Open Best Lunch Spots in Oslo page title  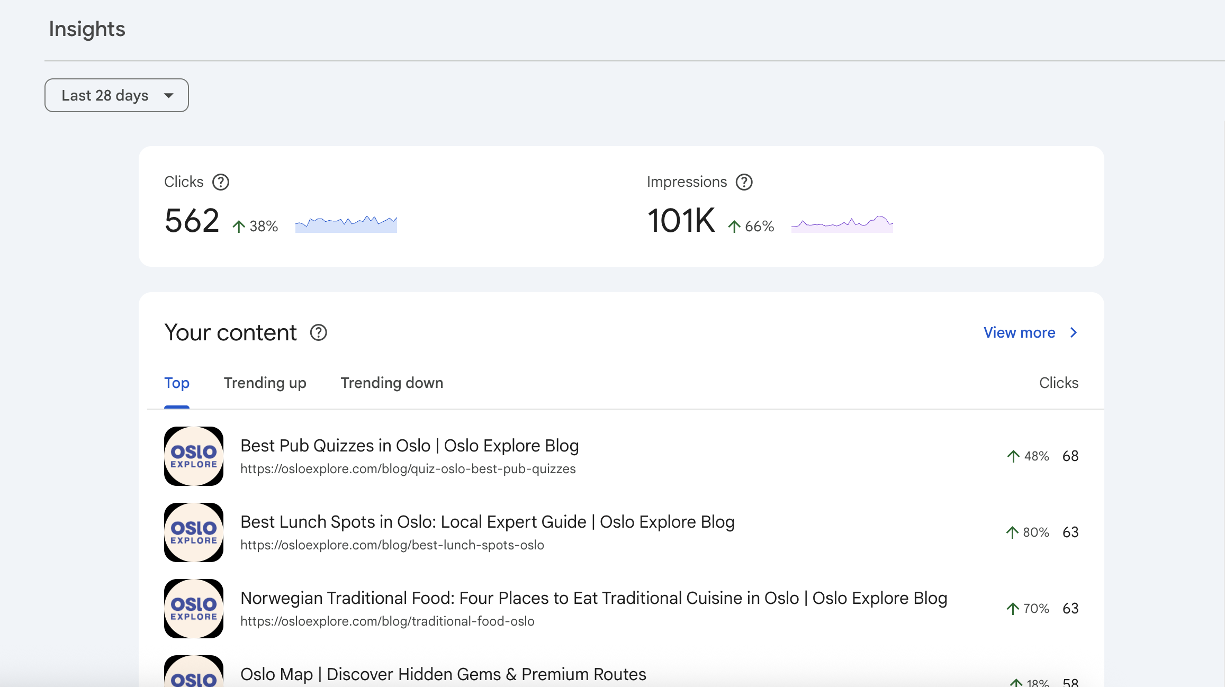[488, 522]
